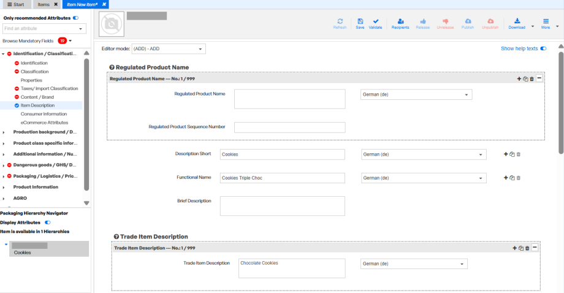This screenshot has height=293, width=564.
Task: Open the Recipients icon
Action: pyautogui.click(x=400, y=21)
